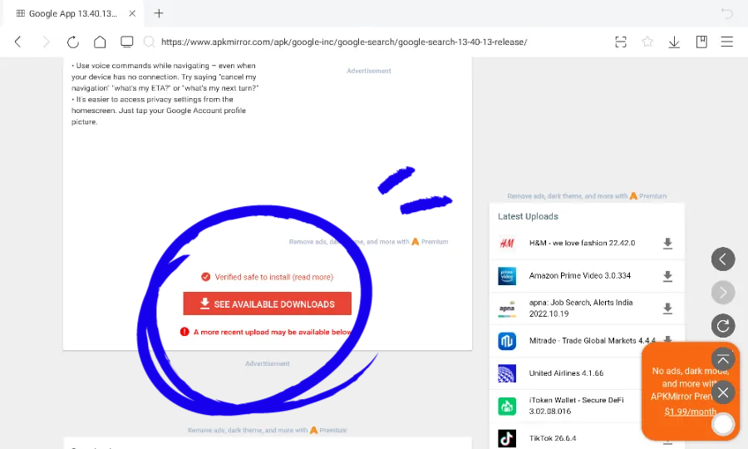Click the iToken Wallet green app icon
The height and width of the screenshot is (449, 748).
(507, 406)
